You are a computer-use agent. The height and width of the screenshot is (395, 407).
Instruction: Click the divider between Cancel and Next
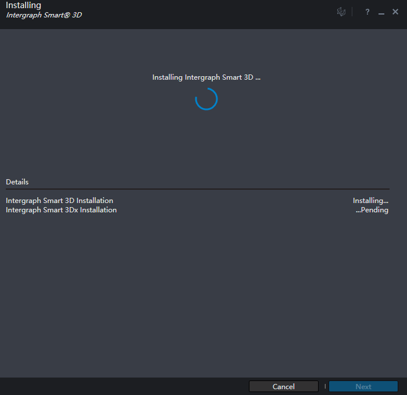pyautogui.click(x=325, y=386)
